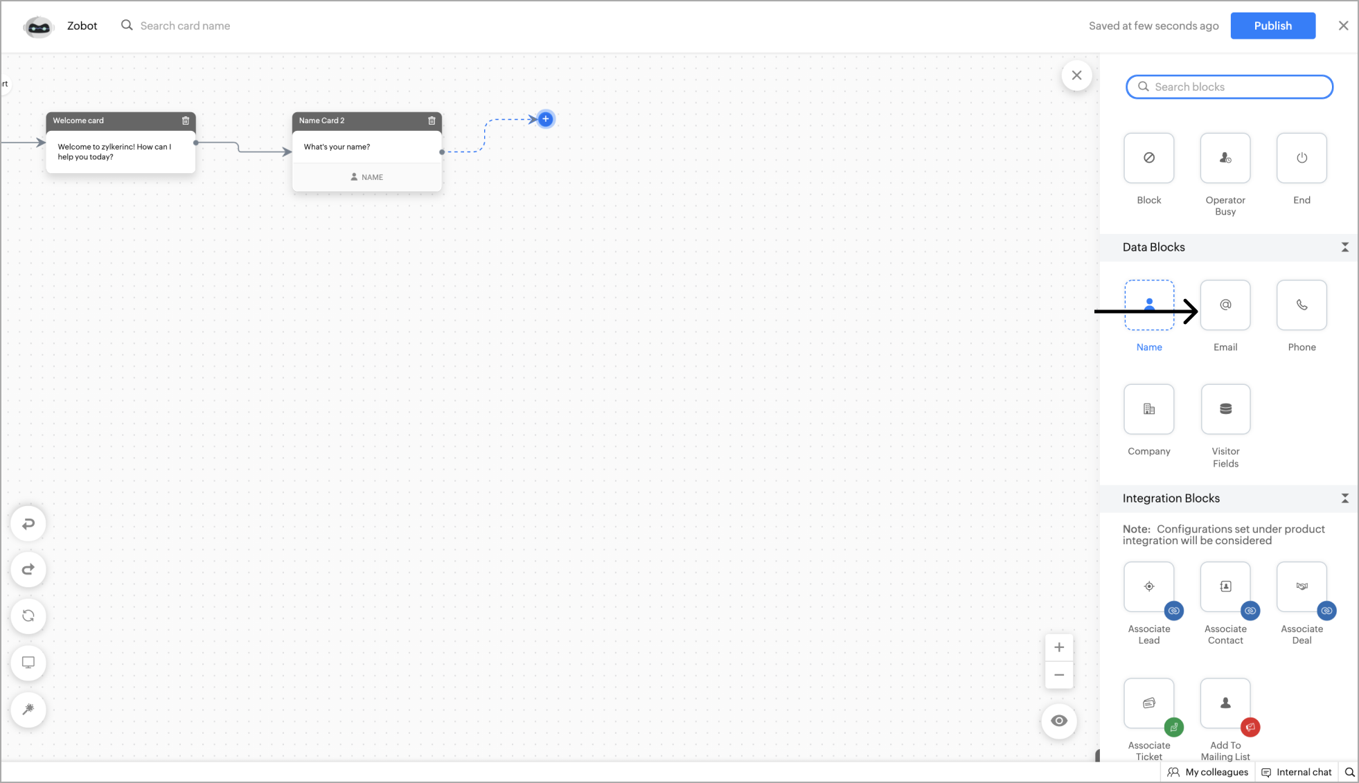Toggle the eye preview button
The height and width of the screenshot is (783, 1359).
coord(1058,721)
